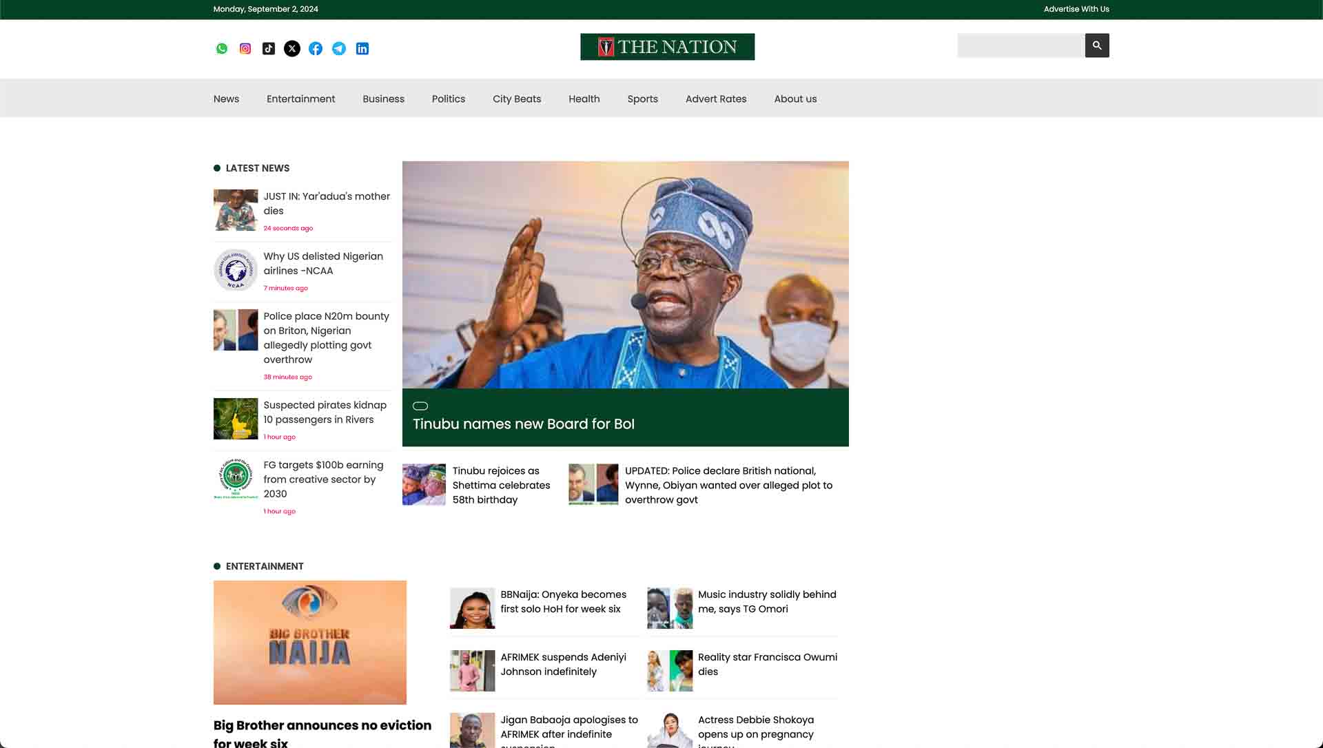Screen dimensions: 1323x748
Task: Click the '24 seconds ago' timestamp
Action: [288, 228]
